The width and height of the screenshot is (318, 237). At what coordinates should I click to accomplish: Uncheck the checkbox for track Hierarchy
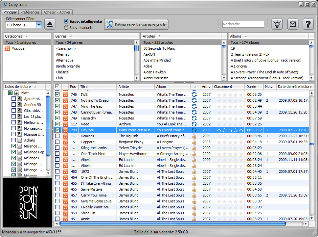tap(57, 118)
